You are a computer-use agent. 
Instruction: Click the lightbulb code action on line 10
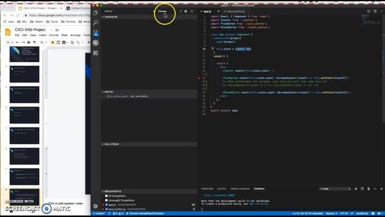coord(212,49)
